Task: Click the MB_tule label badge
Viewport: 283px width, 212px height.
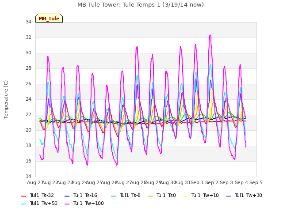Action: coord(49,18)
